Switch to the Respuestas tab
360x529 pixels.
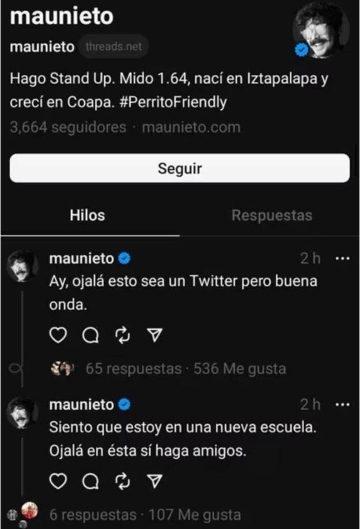click(272, 215)
